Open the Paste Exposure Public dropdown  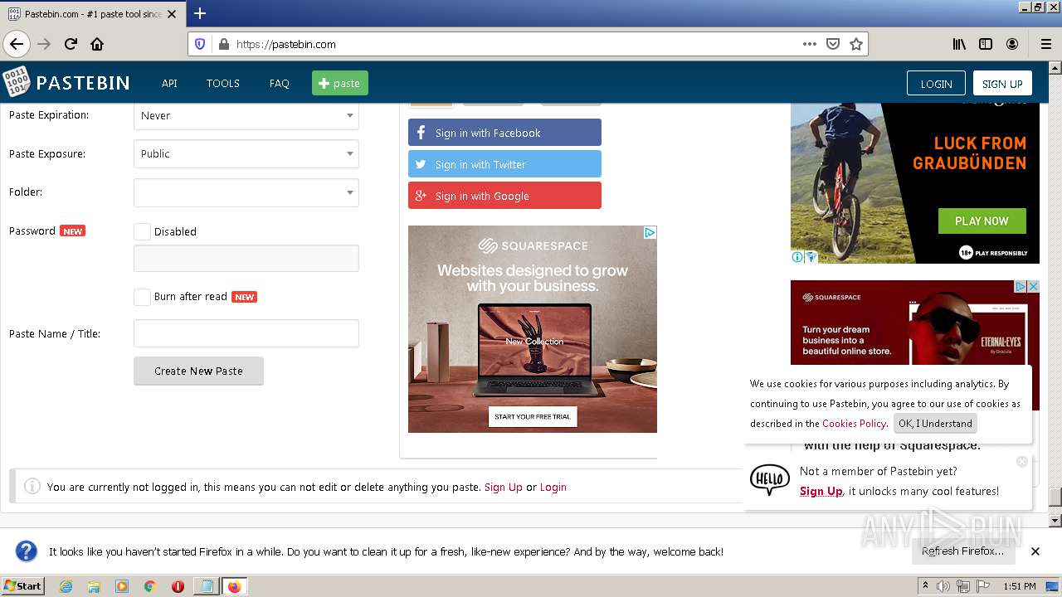tap(246, 154)
